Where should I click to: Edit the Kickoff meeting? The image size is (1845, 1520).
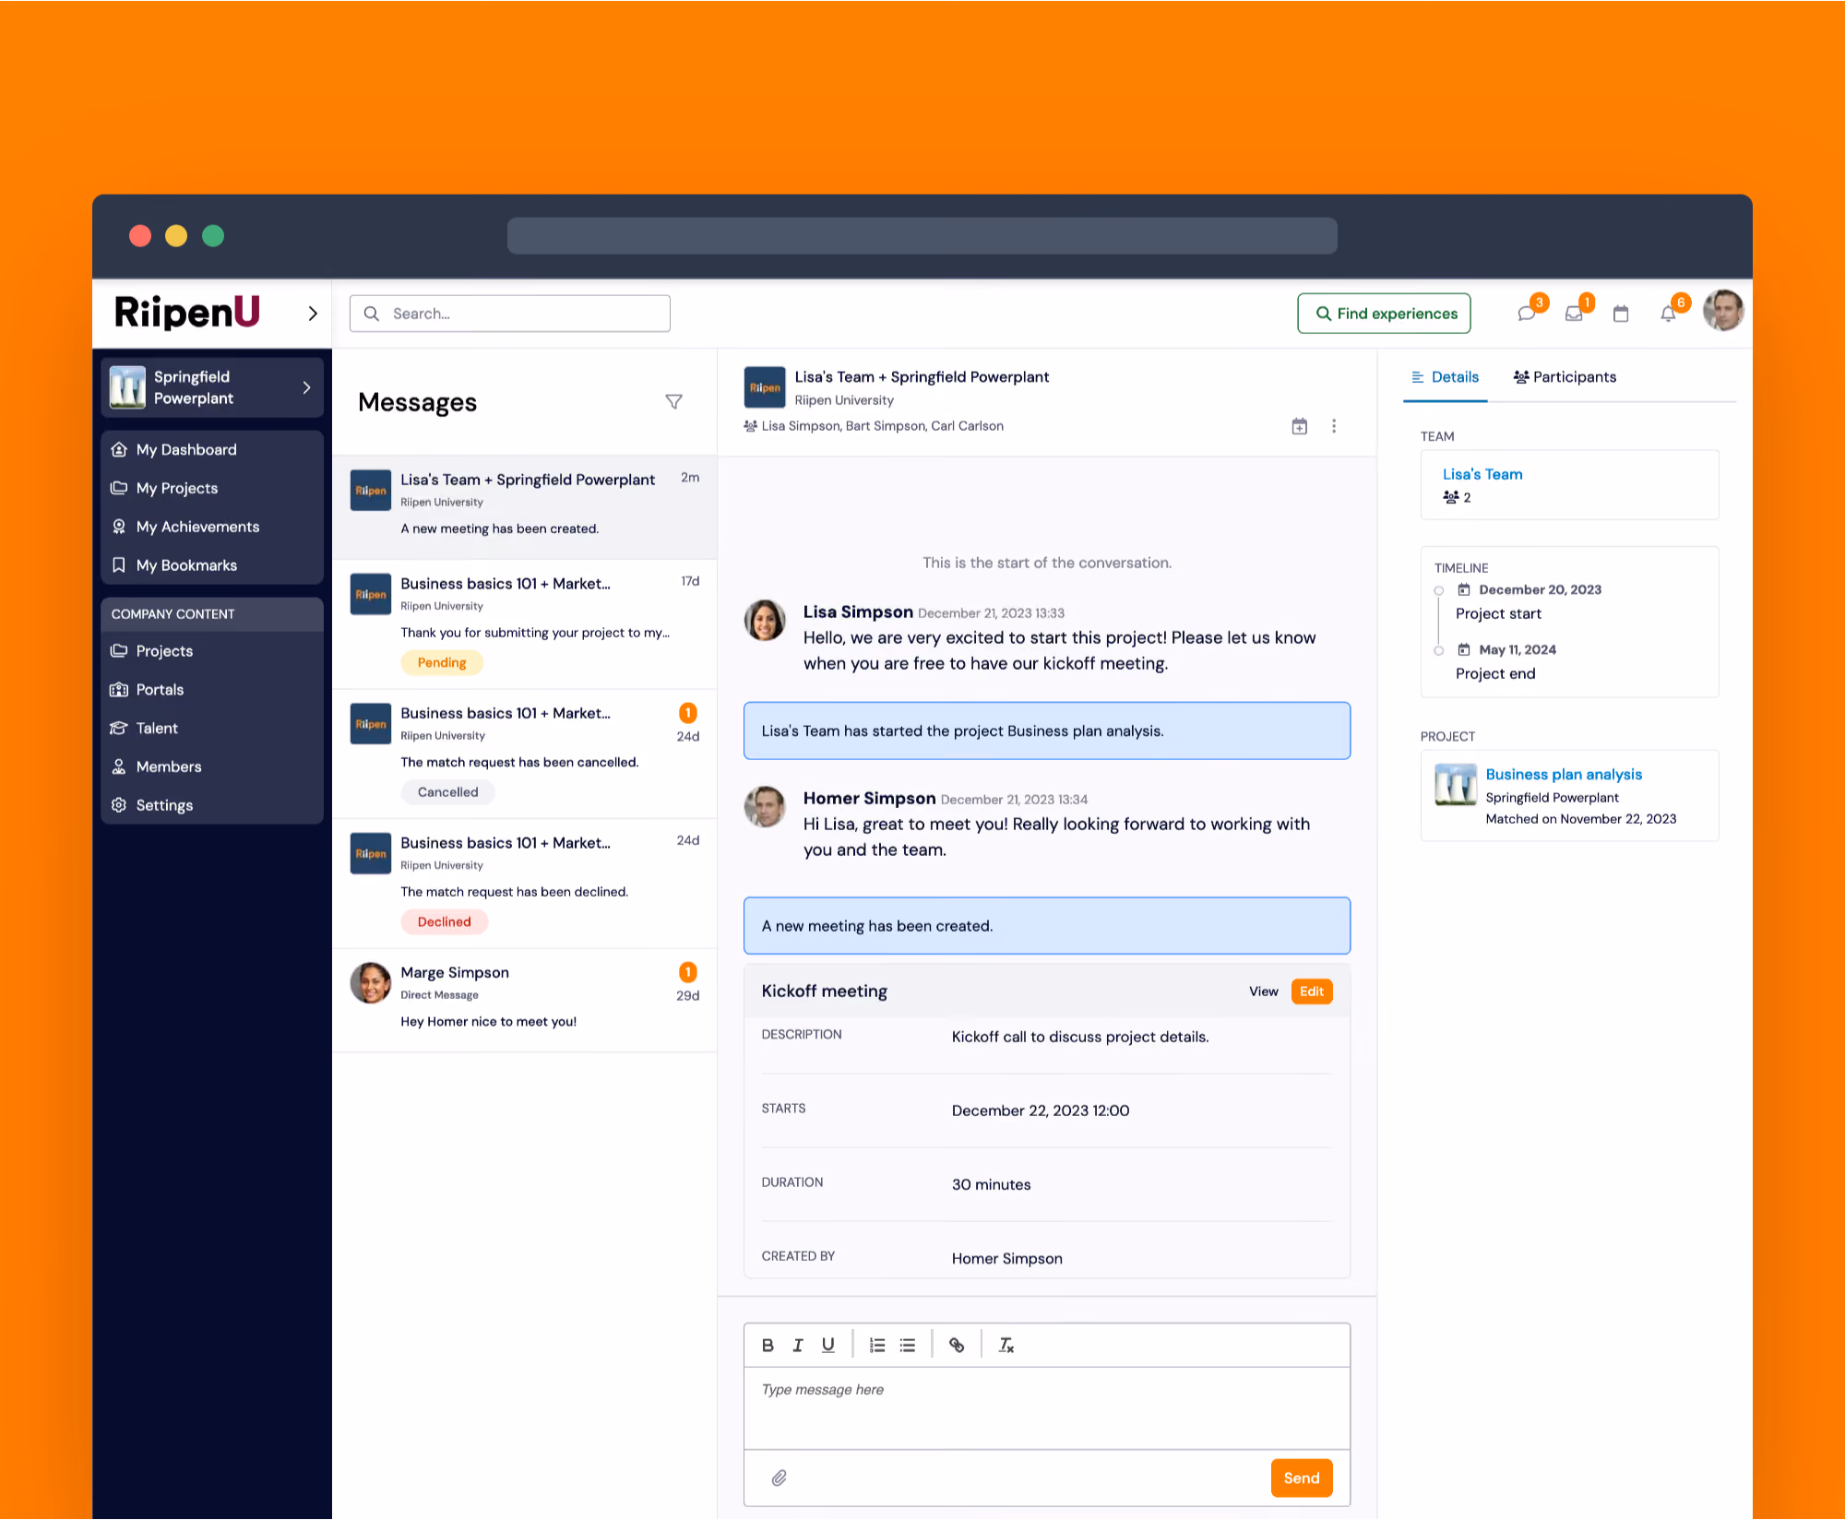point(1312,992)
